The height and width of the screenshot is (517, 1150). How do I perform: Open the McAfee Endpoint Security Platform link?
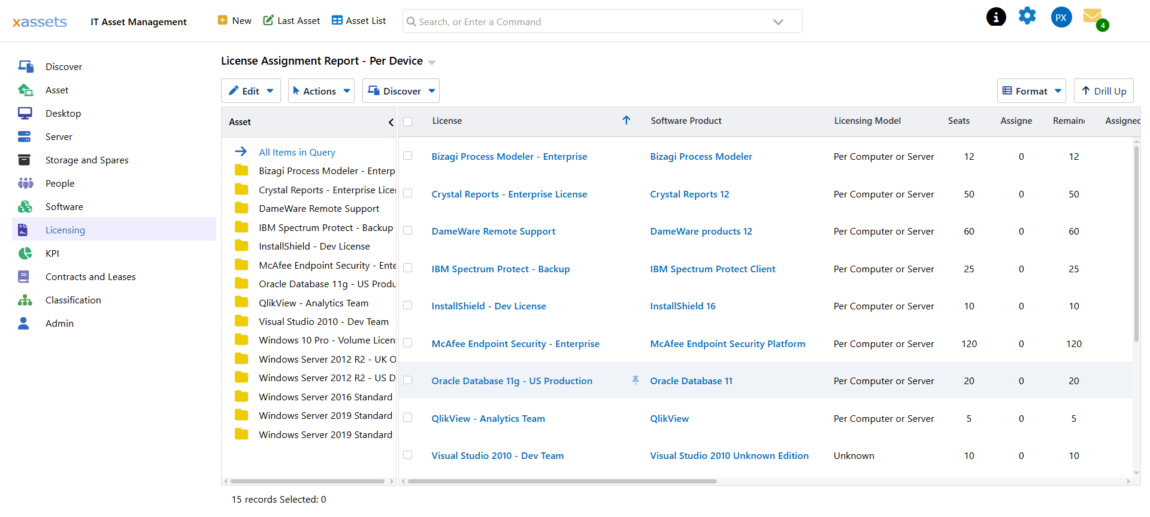point(728,343)
